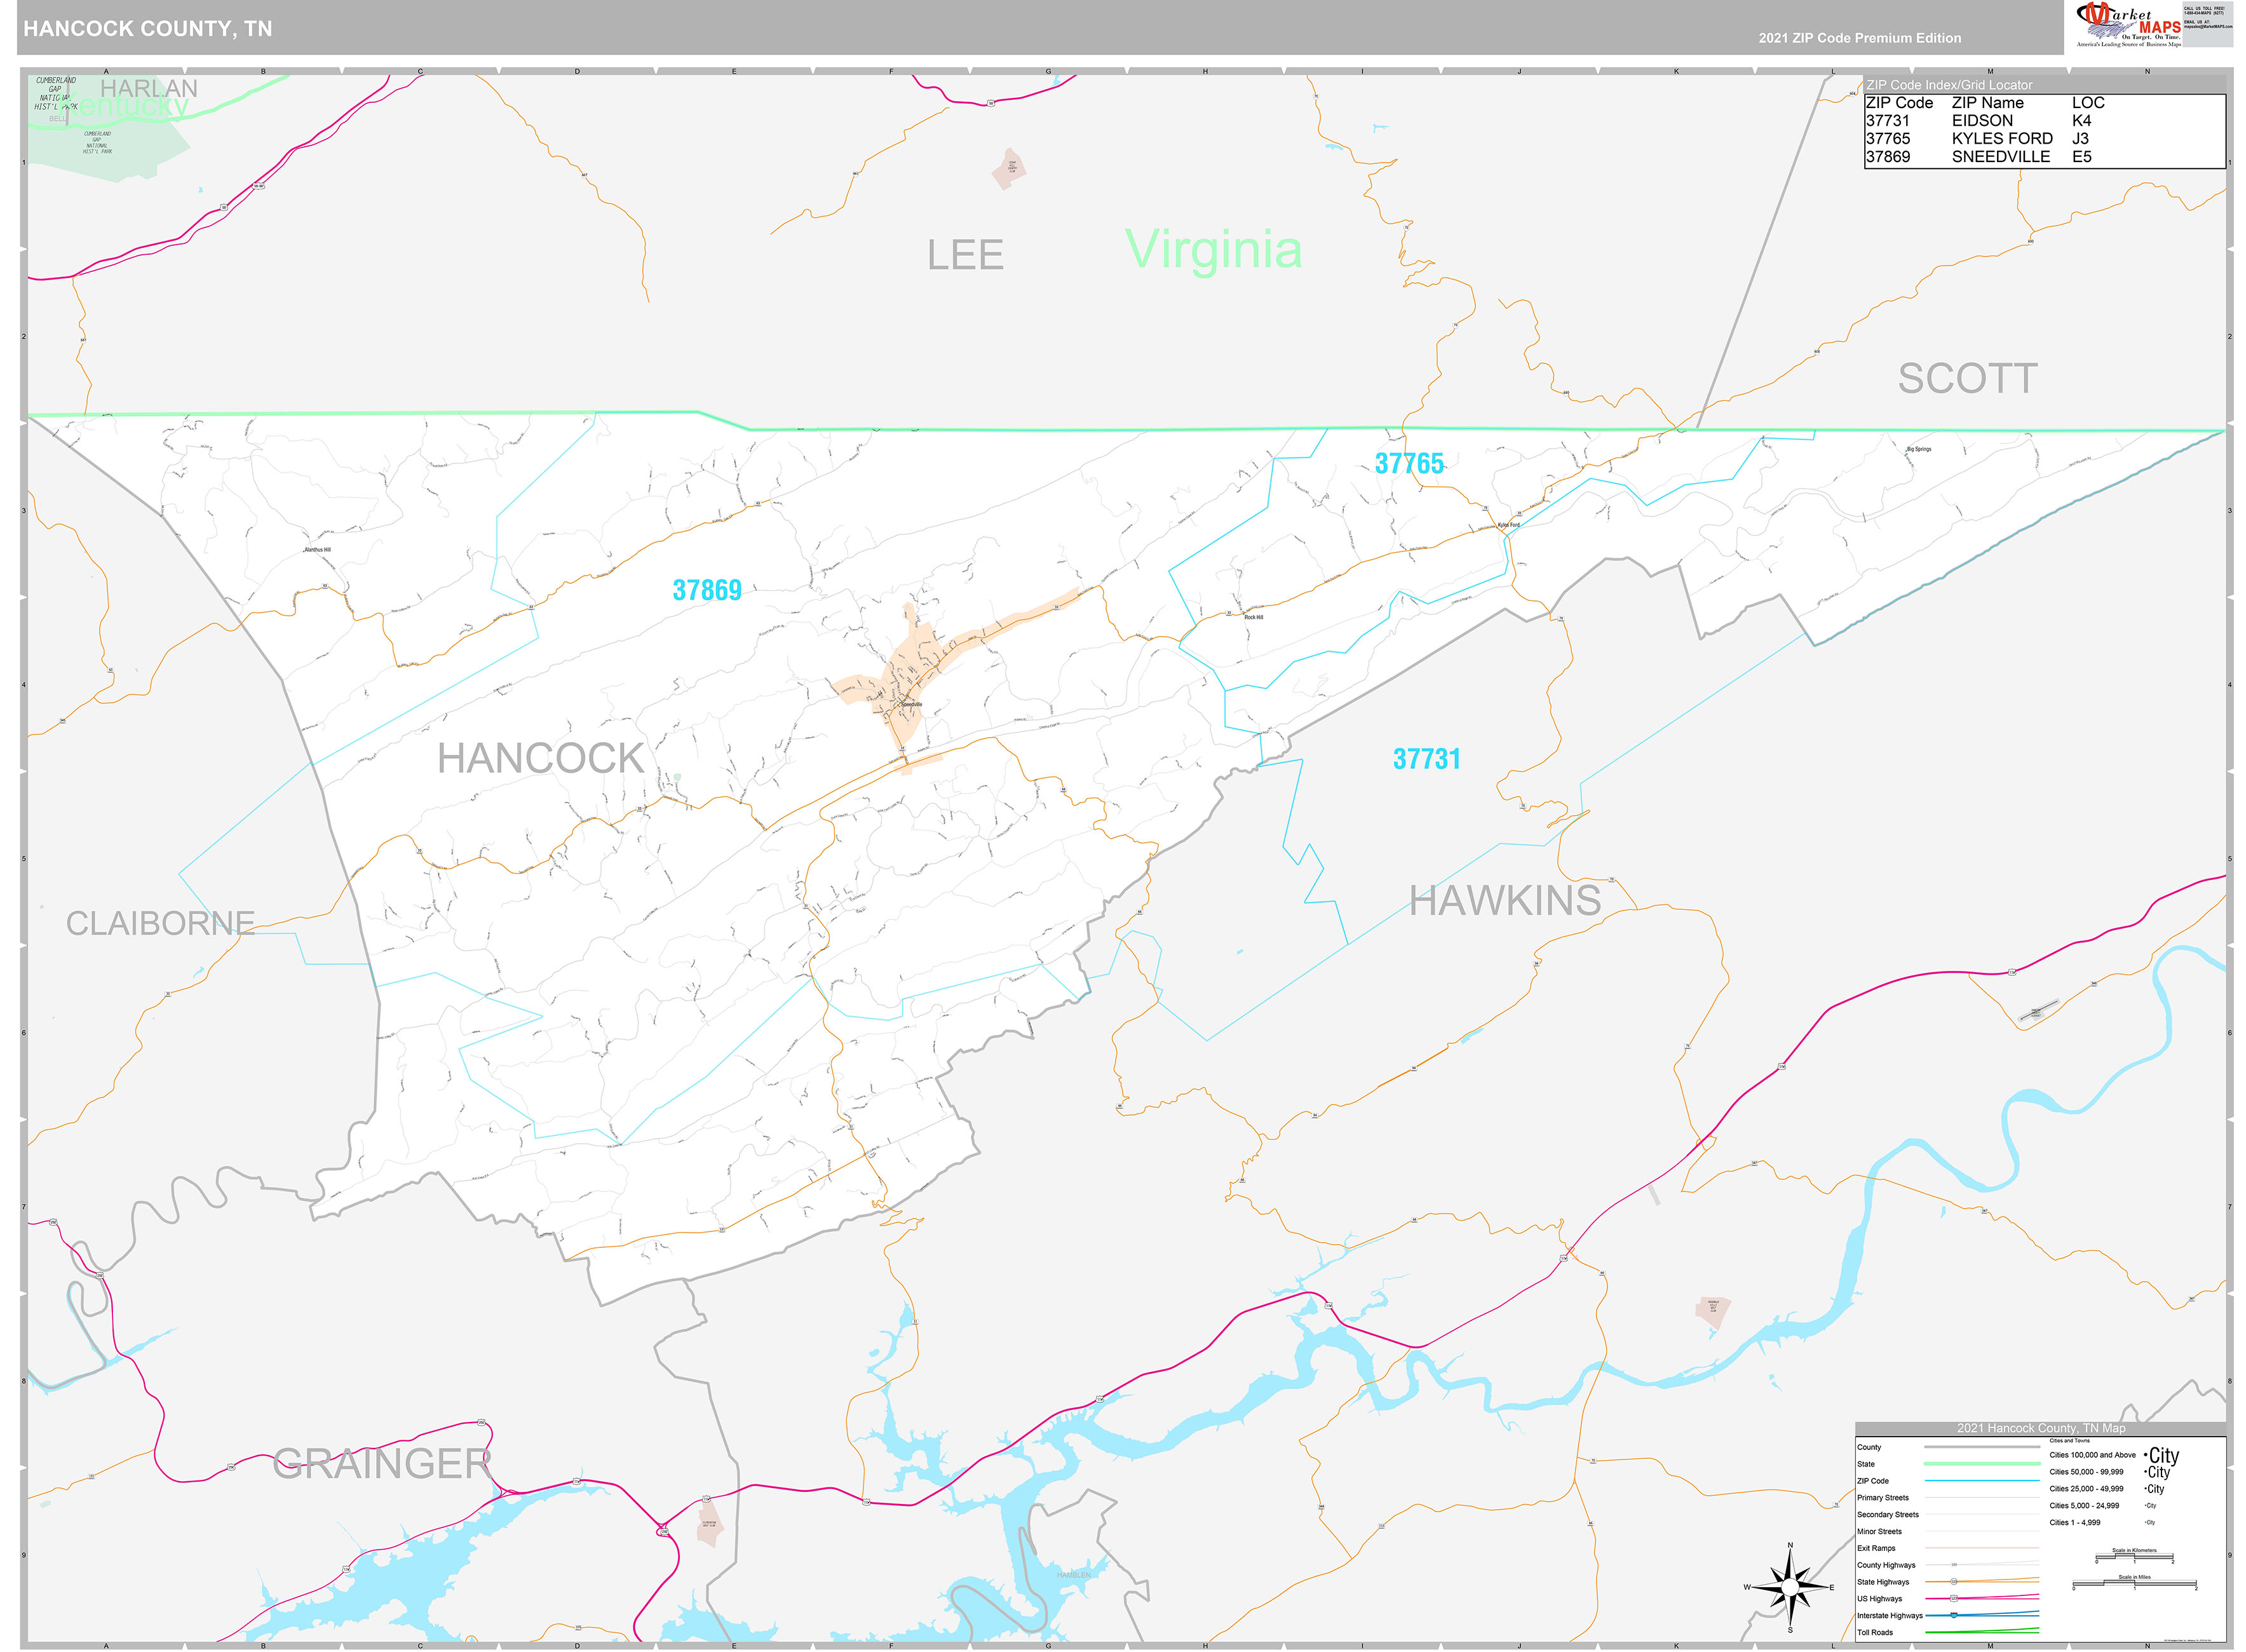Click the compass rose symbol
This screenshot has width=2246, height=1652.
pos(1789,1587)
